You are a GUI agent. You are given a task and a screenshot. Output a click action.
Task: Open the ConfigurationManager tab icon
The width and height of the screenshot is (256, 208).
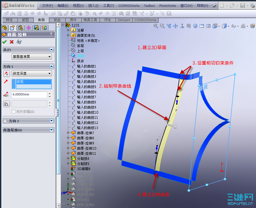tap(21, 28)
